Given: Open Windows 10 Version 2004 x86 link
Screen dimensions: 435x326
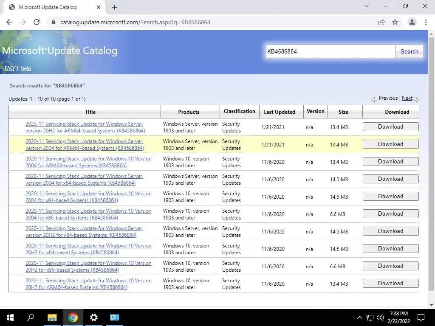Looking at the screenshot, I should coord(88,214).
